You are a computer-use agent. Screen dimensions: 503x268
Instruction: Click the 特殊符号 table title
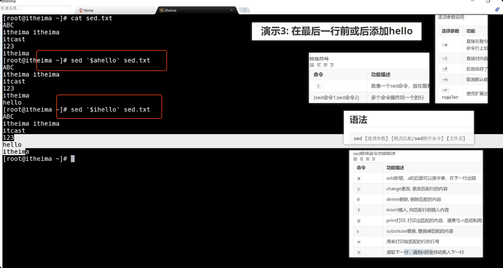click(319, 59)
